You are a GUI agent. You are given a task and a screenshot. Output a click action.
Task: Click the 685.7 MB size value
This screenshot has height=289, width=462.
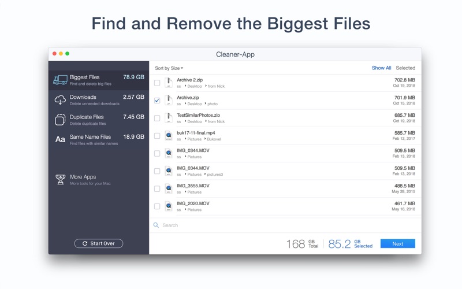pos(405,115)
